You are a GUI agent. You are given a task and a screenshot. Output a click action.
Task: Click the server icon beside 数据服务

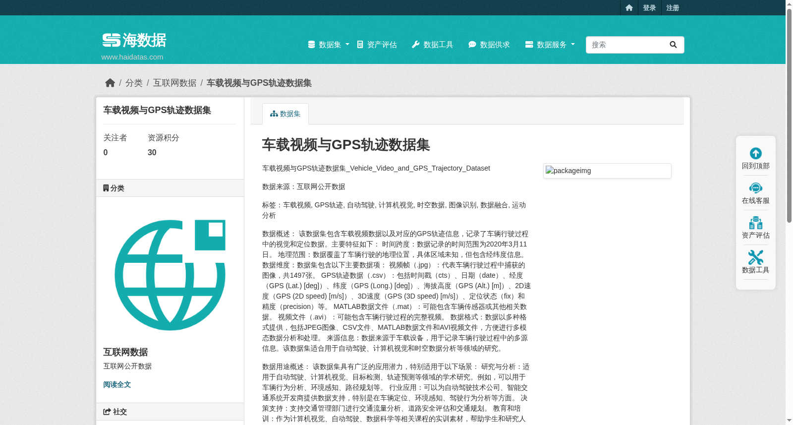(x=529, y=45)
